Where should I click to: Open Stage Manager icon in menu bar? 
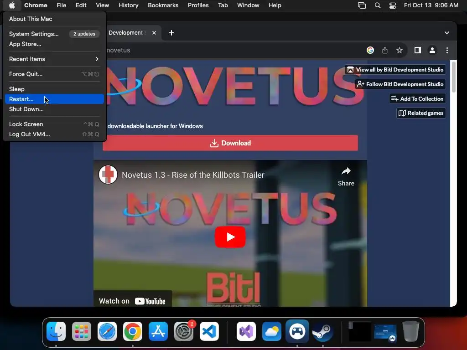[x=362, y=5]
